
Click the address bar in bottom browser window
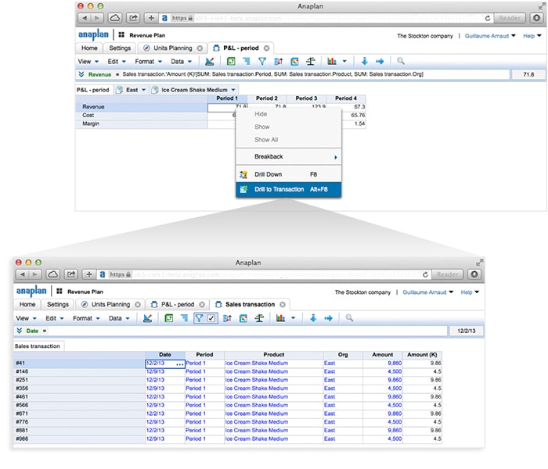tap(265, 274)
